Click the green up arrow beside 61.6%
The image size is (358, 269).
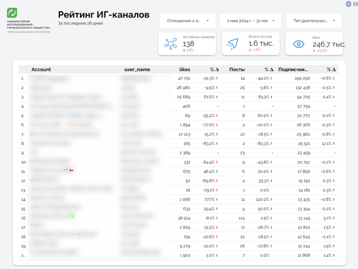click(217, 97)
